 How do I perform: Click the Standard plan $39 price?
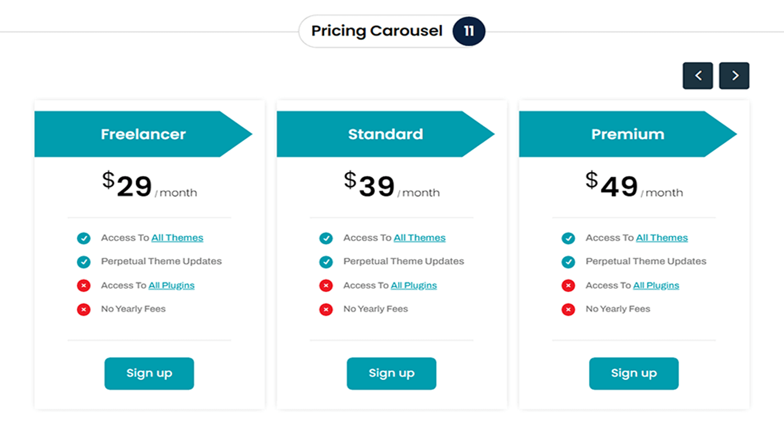coord(376,186)
